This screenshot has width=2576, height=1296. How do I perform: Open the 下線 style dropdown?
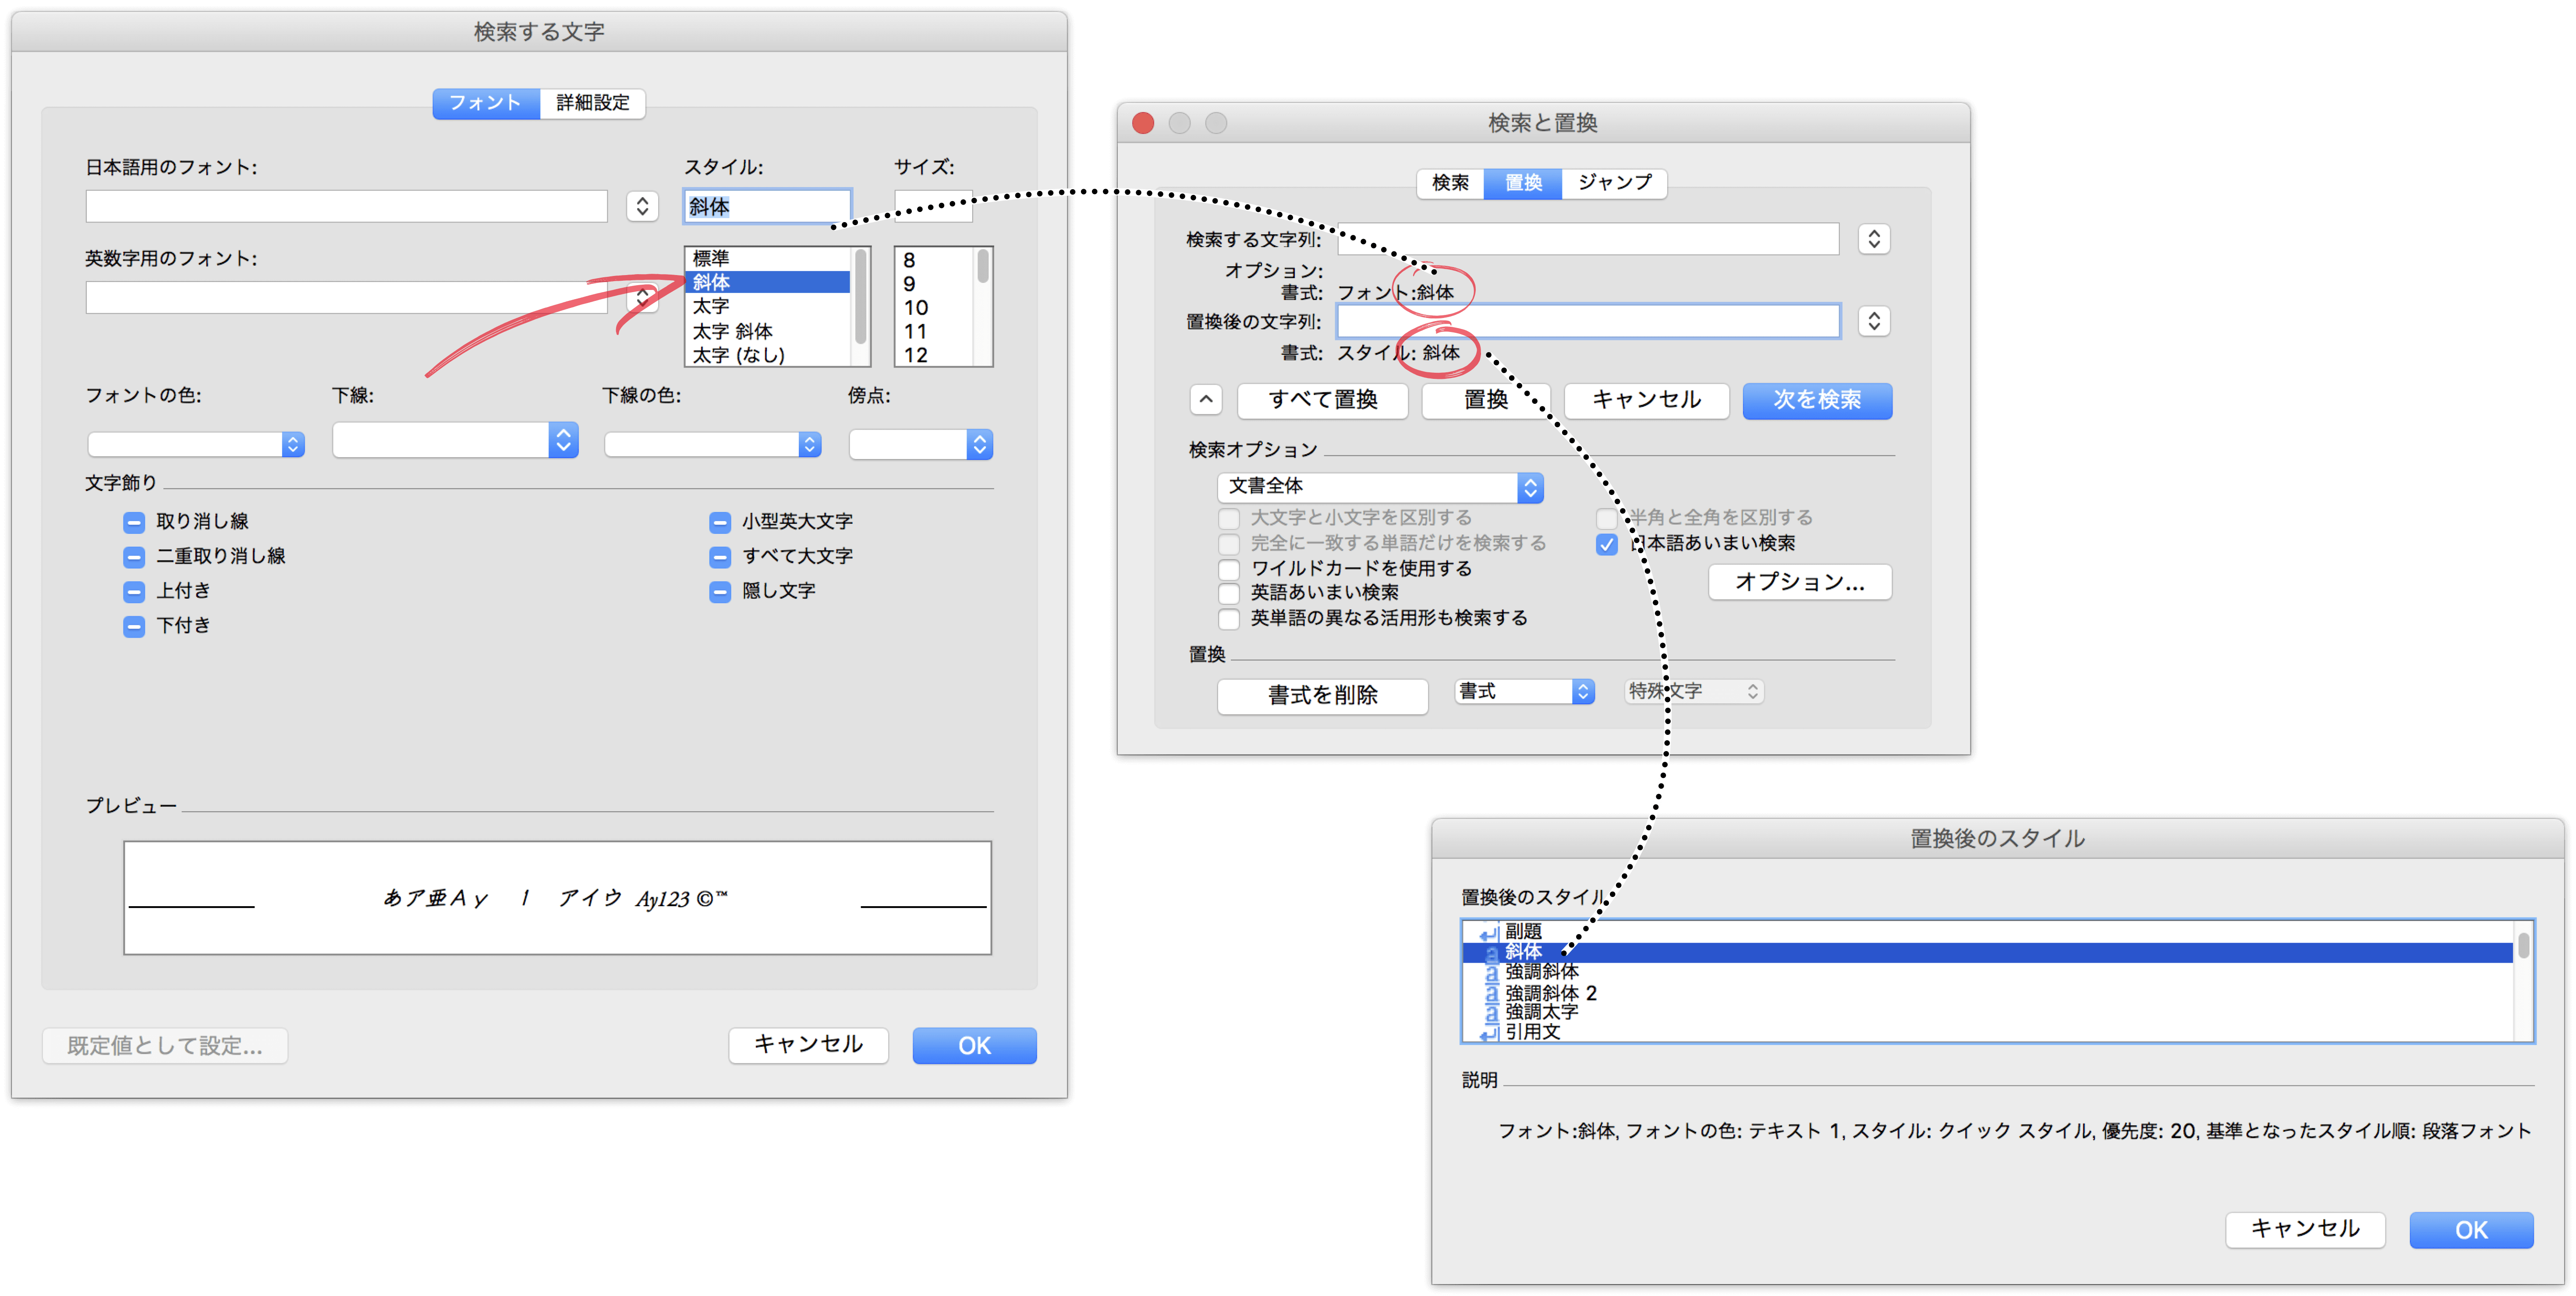455,440
